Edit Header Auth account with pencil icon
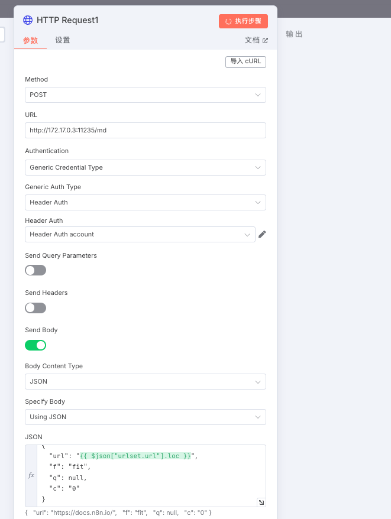 click(x=262, y=234)
